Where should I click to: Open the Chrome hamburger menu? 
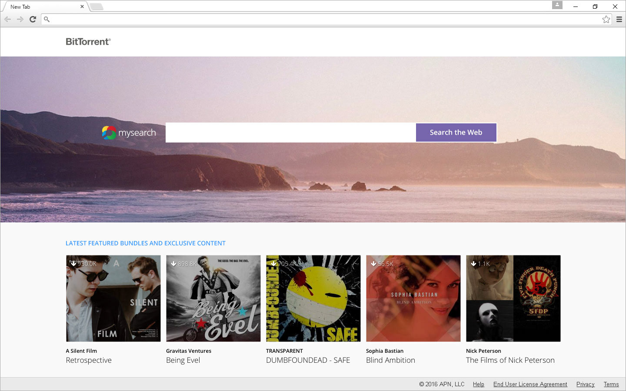click(x=619, y=19)
